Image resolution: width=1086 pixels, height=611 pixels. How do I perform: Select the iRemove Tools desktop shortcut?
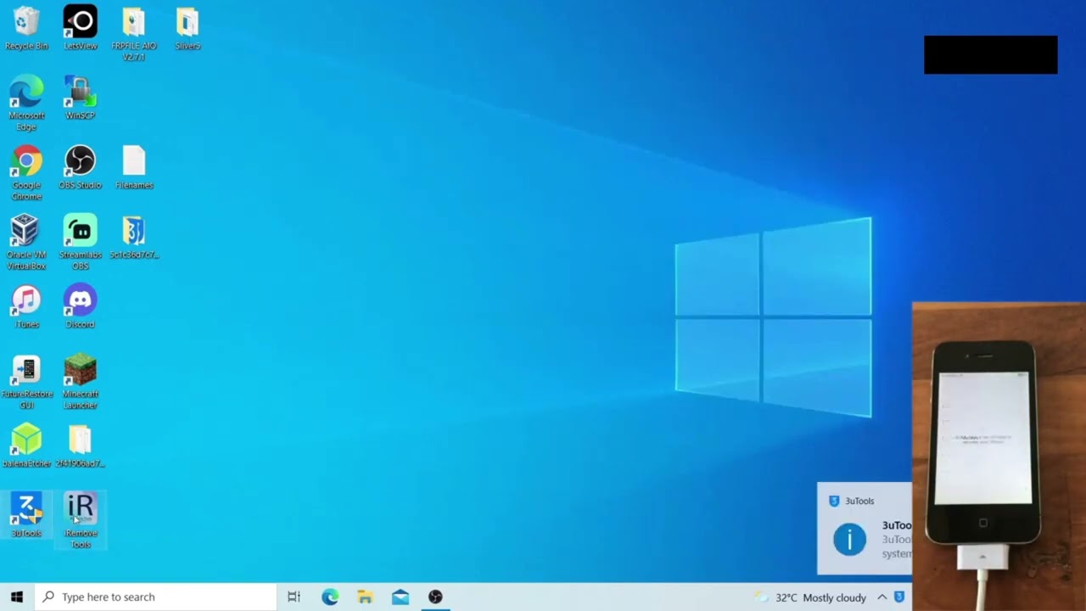81,521
